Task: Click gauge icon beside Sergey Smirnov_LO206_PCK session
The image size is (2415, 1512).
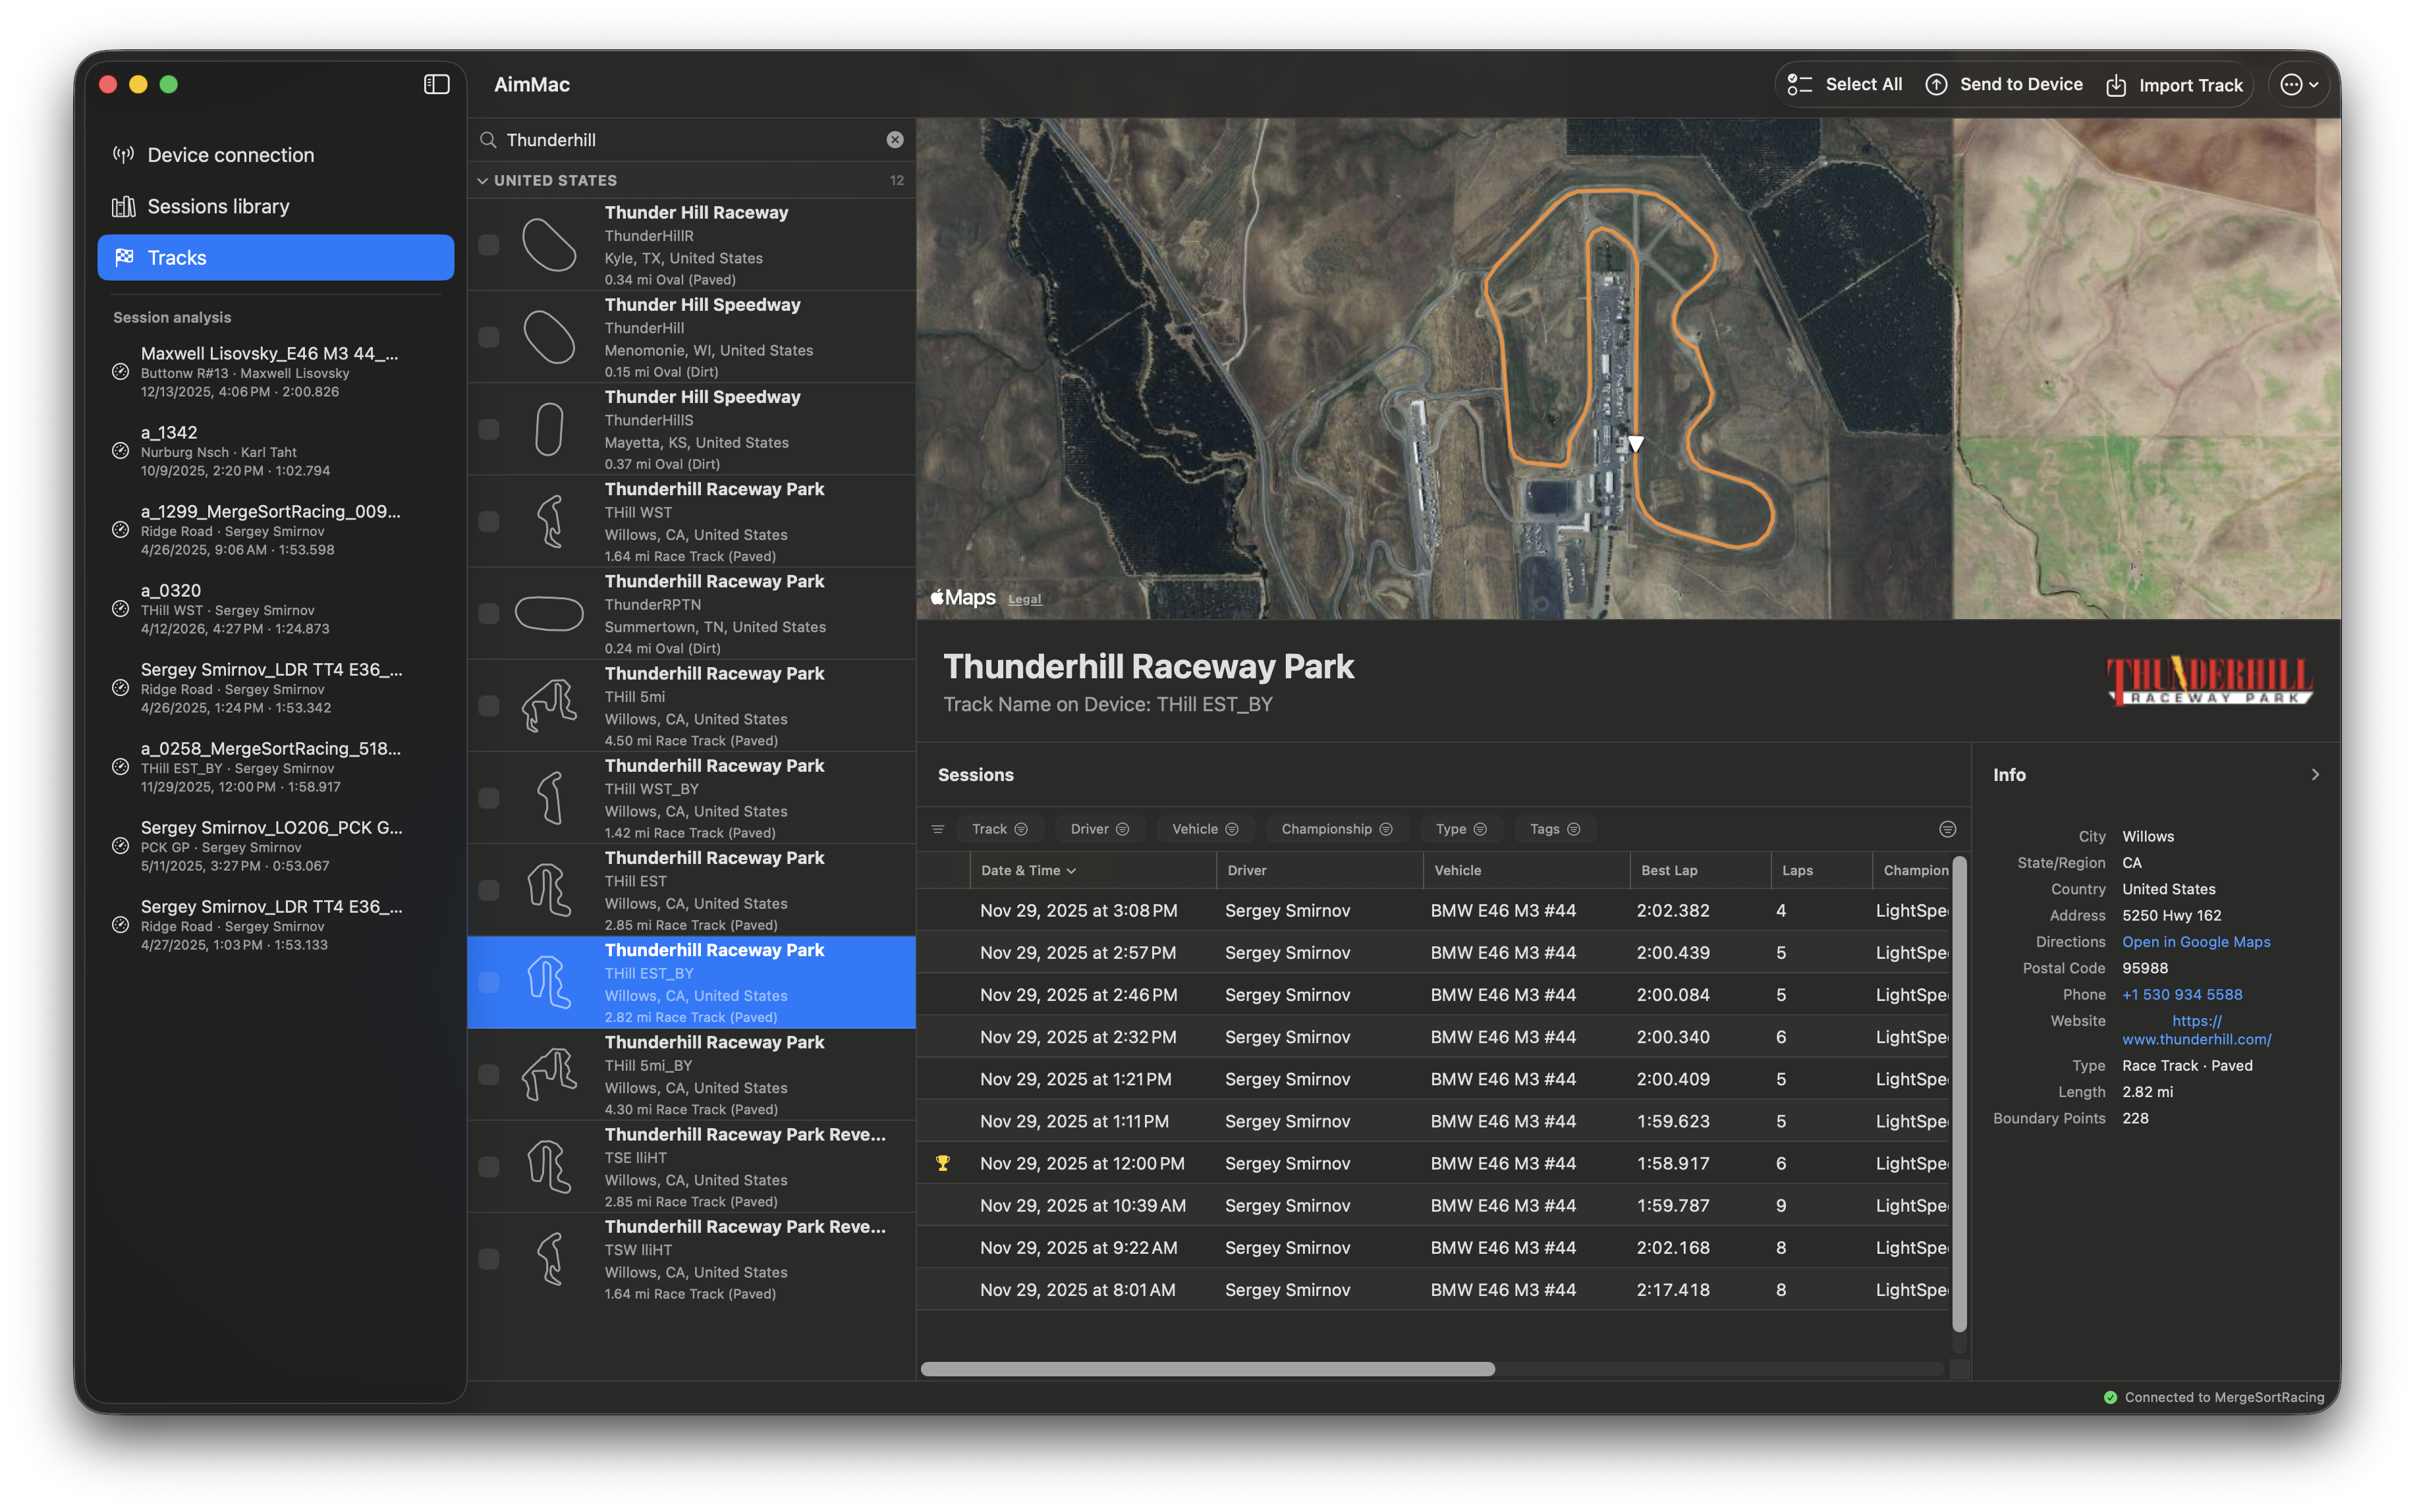Action: pyautogui.click(x=120, y=846)
